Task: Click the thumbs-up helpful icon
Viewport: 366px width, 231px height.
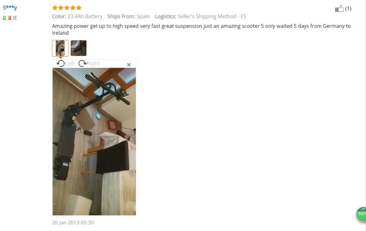Action: pos(339,9)
